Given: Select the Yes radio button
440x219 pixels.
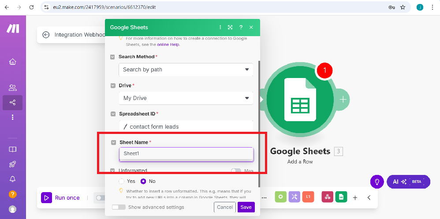Looking at the screenshot, I should 122,181.
